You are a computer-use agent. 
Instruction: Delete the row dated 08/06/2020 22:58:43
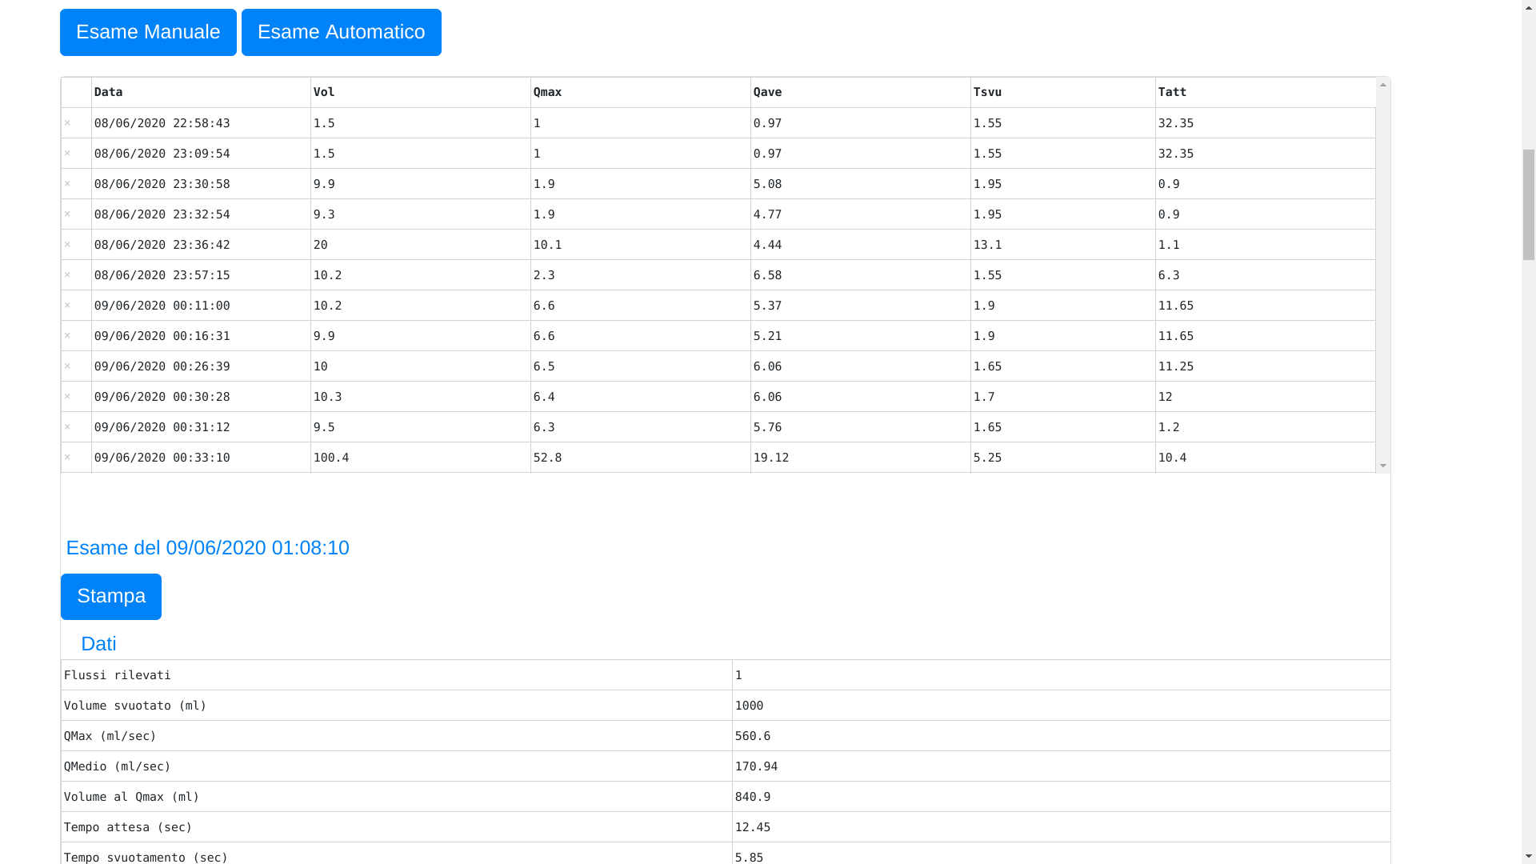click(x=68, y=123)
